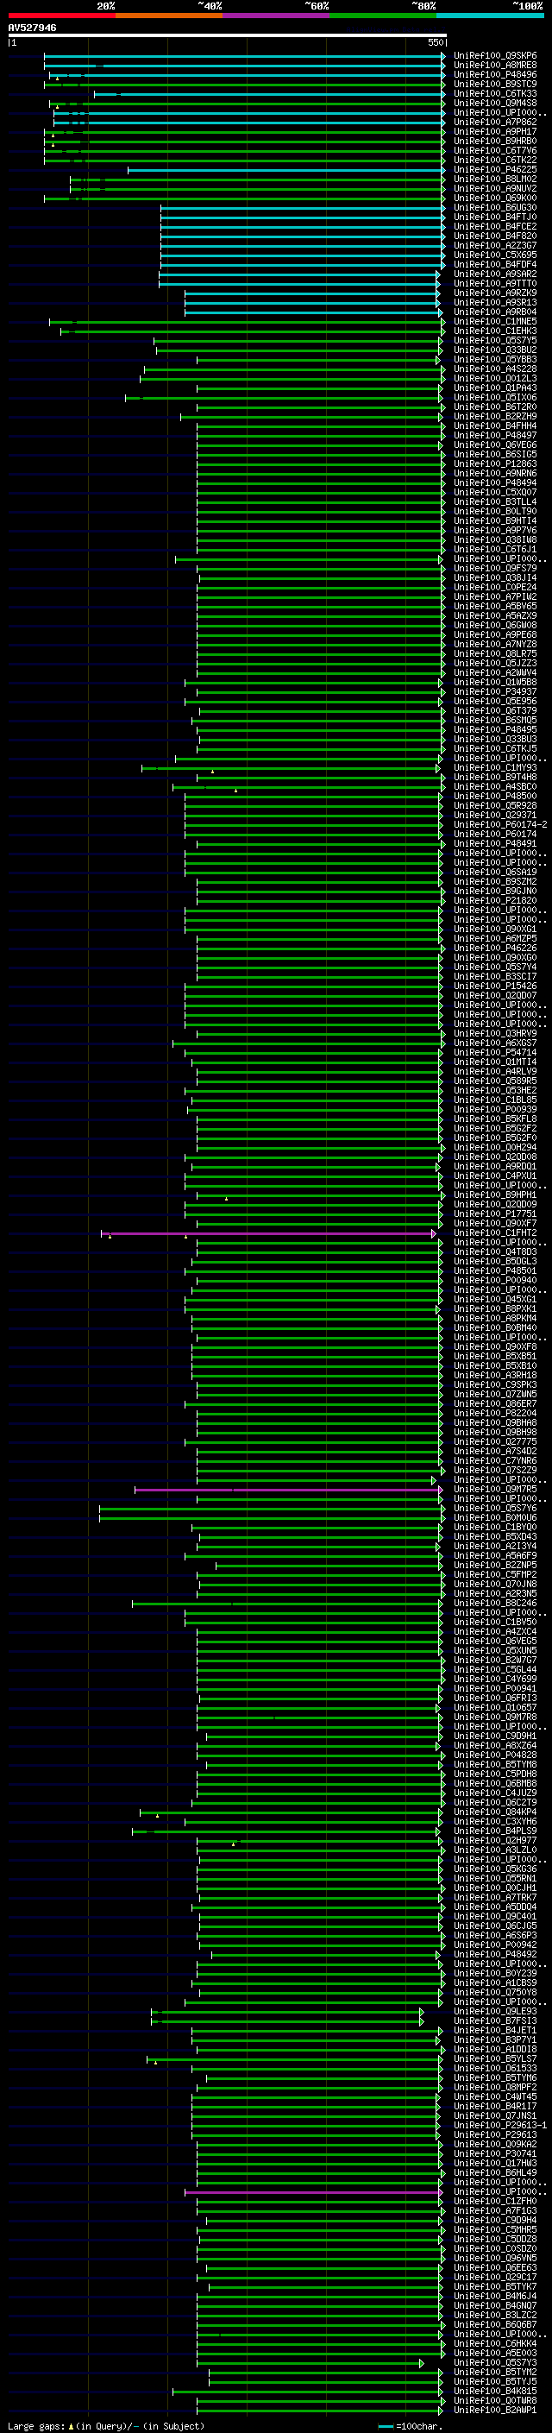Image resolution: width=552 pixels, height=2433 pixels.
Task: Click the UniRef100_C1FHT2 label
Action: coord(494,1232)
